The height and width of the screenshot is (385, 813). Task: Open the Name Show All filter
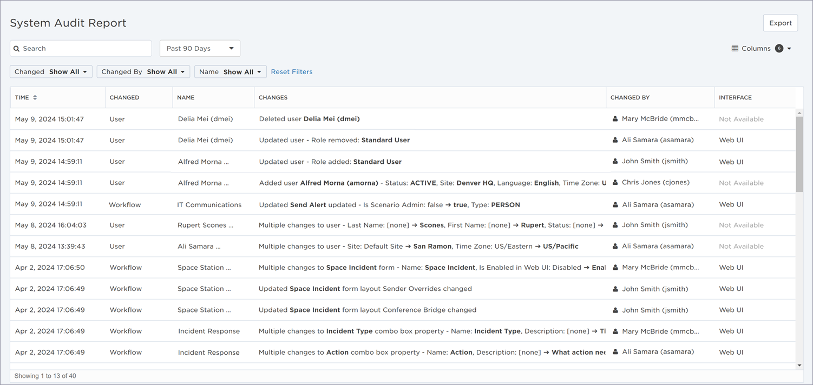coord(230,72)
